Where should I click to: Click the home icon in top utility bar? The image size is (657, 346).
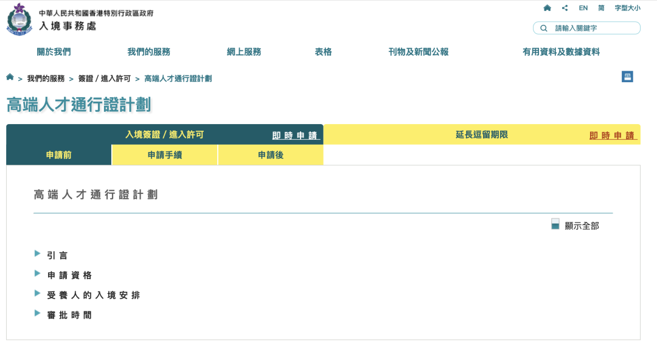pyautogui.click(x=547, y=8)
